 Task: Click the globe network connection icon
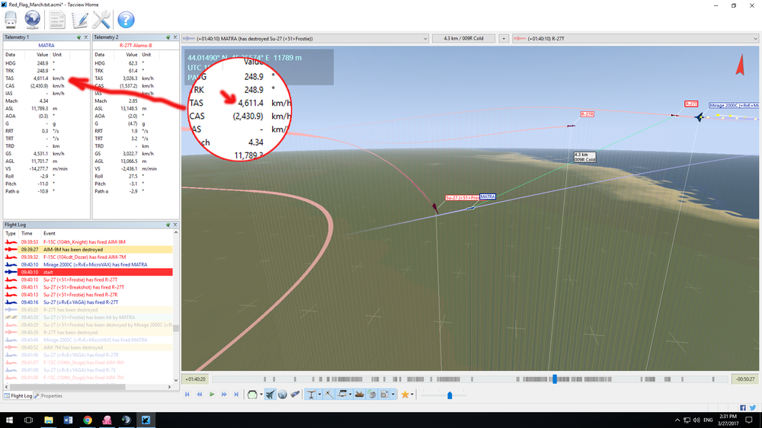tap(32, 20)
